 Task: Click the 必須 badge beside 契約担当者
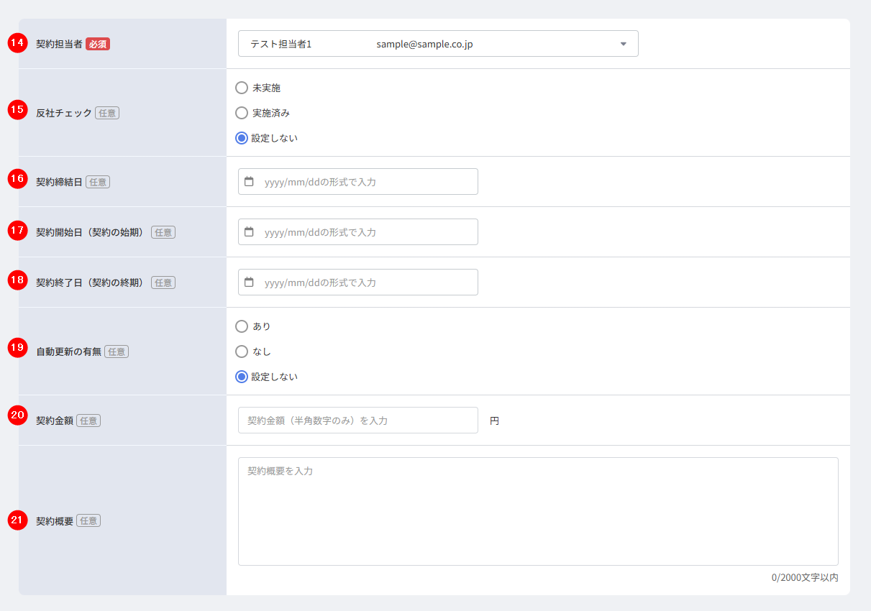pyautogui.click(x=98, y=44)
